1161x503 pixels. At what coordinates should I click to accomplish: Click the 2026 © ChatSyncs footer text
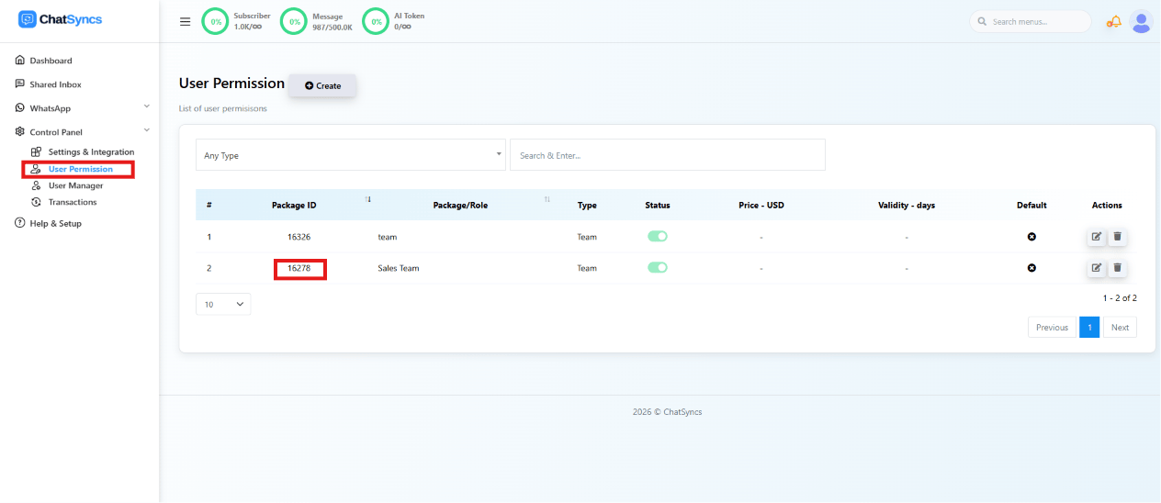pos(667,412)
